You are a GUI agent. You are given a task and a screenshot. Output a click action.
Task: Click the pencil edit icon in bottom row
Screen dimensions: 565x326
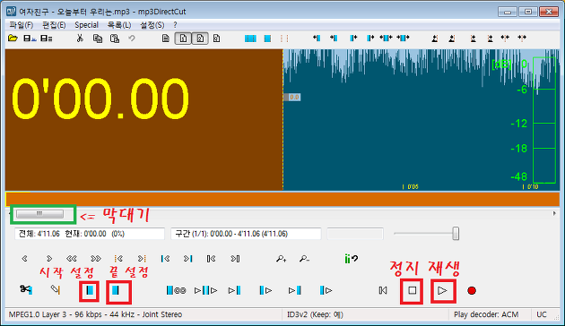55,289
